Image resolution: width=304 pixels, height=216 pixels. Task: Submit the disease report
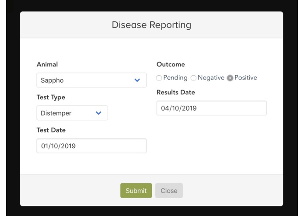click(x=136, y=191)
